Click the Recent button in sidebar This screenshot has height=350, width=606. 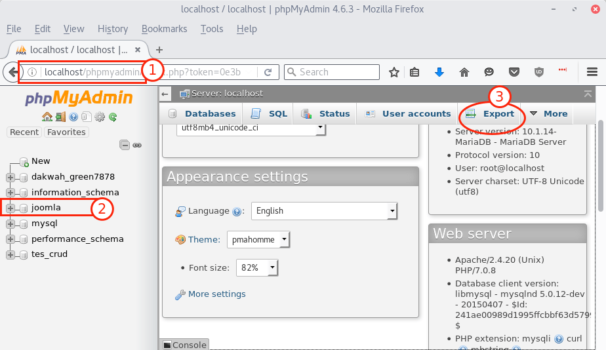click(24, 132)
